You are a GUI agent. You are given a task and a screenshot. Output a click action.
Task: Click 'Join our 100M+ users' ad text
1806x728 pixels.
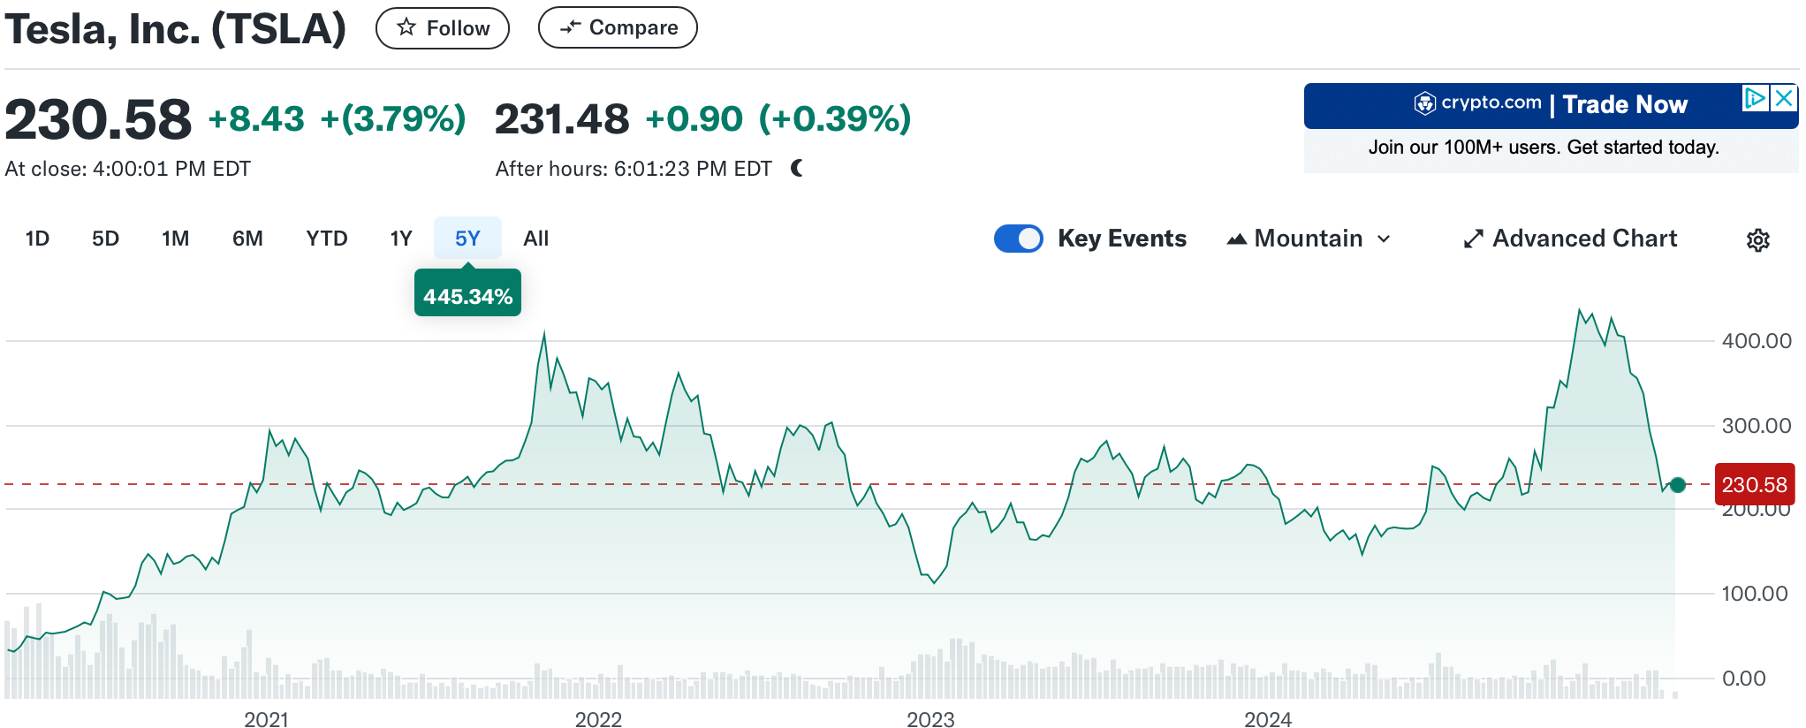[x=1544, y=148]
